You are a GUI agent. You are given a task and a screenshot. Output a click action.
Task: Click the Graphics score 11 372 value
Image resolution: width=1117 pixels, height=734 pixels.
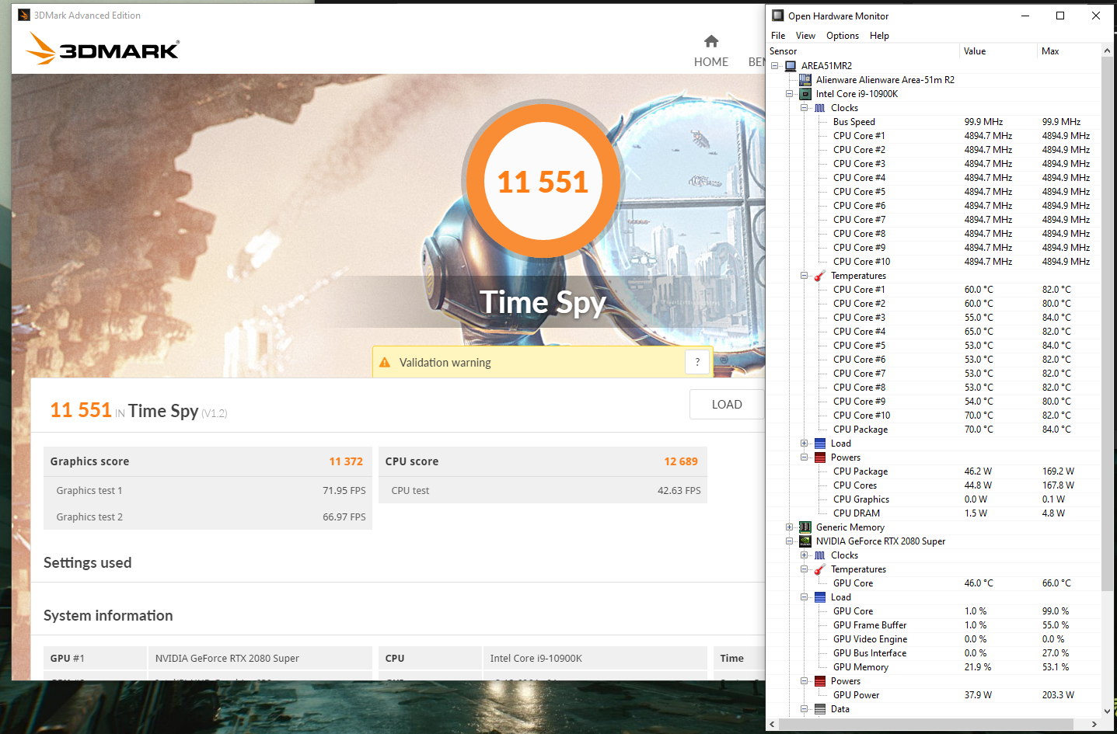(x=346, y=461)
